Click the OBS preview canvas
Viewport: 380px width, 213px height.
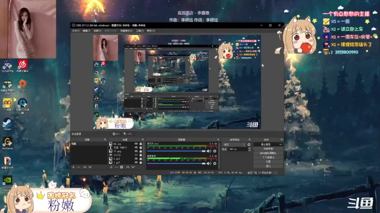[x=177, y=82]
